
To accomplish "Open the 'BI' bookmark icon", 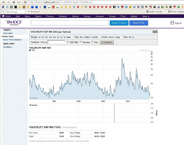I will click(142, 7).
